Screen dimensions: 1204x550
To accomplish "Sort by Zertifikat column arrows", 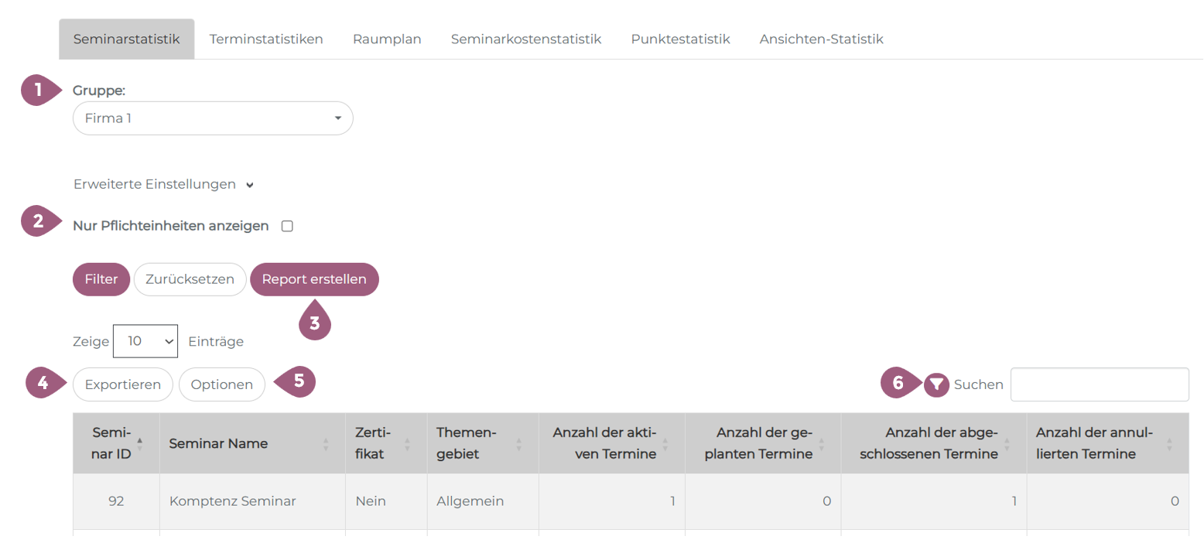I will 407,444.
